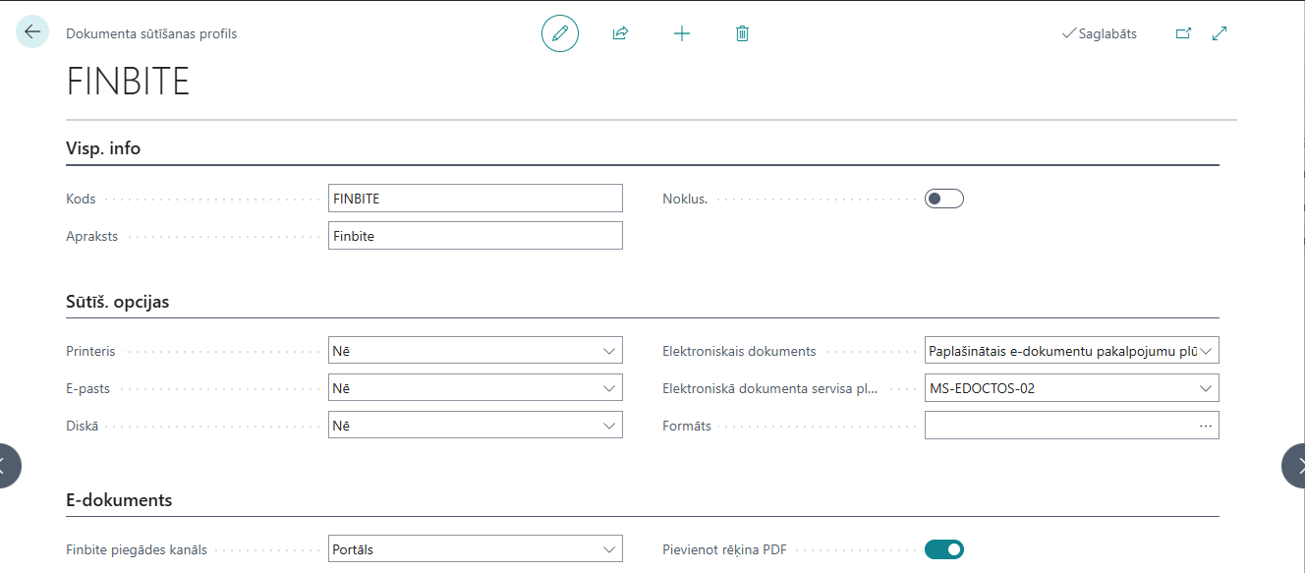Viewport: 1305px width, 573px height.
Task: Go to next record arrow
Action: coord(1297,466)
